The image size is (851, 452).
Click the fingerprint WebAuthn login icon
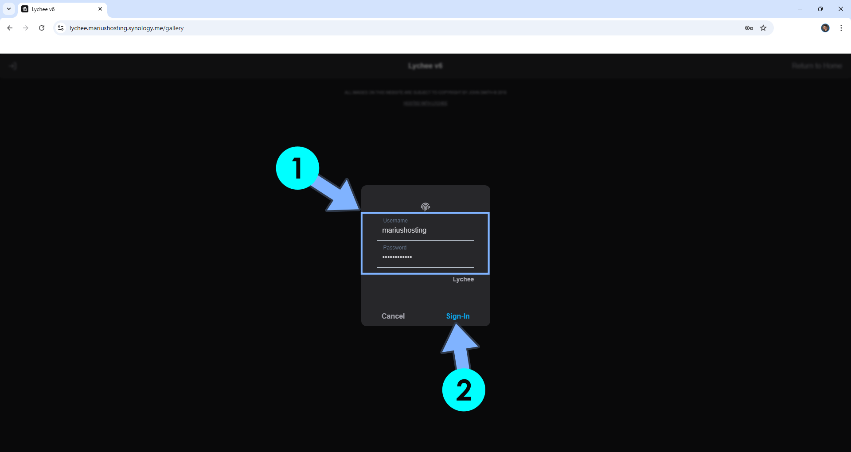click(x=425, y=207)
